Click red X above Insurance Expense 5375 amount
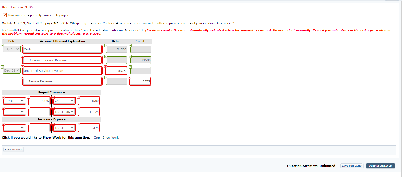 [x=78, y=124]
